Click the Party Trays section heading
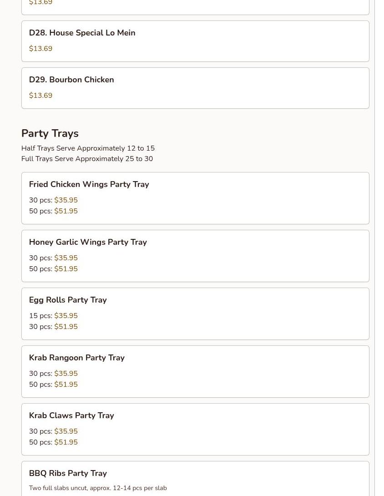Screen dimensions: 384x496 coord(50,133)
